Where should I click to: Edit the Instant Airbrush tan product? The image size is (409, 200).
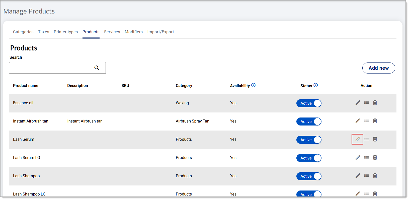click(x=358, y=121)
